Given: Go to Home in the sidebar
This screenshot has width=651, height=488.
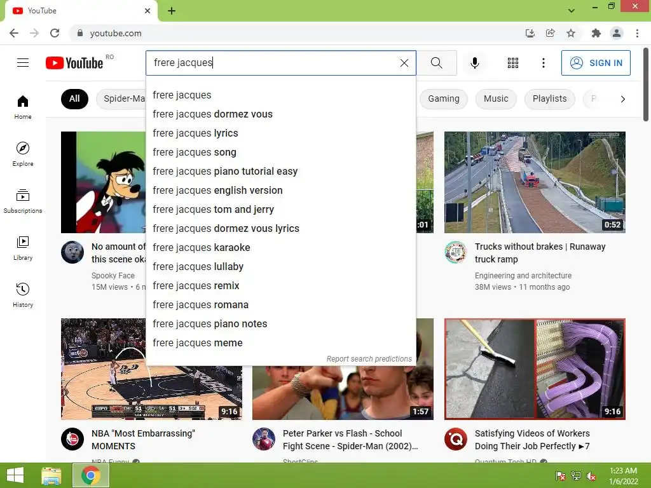Looking at the screenshot, I should [x=23, y=107].
